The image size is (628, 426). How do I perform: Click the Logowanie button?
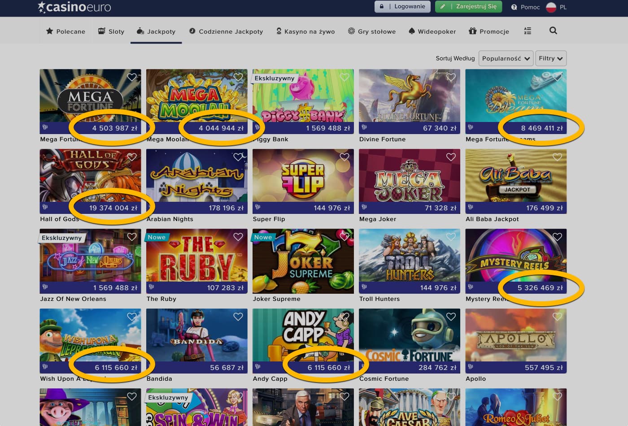click(402, 7)
